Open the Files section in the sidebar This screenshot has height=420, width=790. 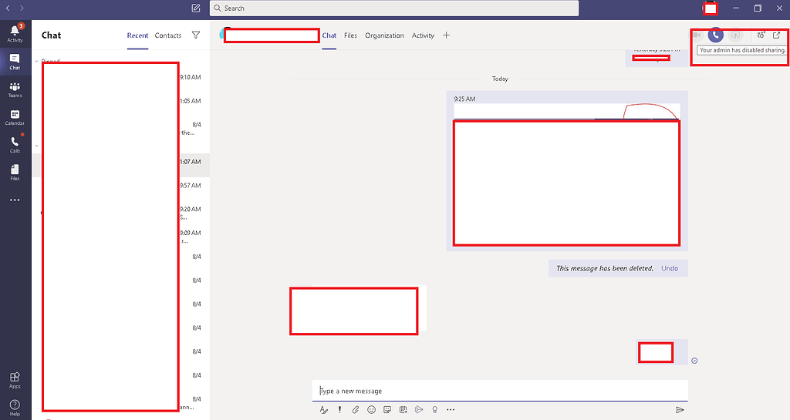coord(15,173)
